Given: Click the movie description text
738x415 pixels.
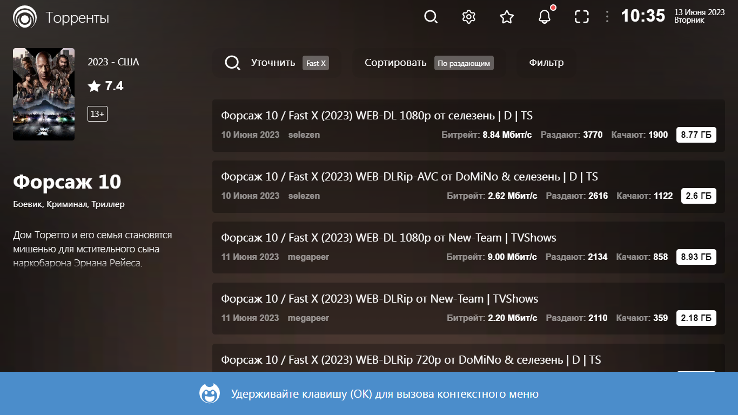Looking at the screenshot, I should (92, 250).
